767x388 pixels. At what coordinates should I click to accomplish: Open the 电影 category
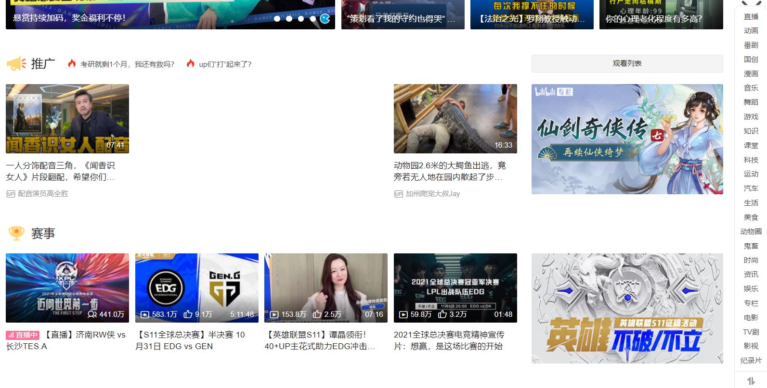[x=751, y=317]
